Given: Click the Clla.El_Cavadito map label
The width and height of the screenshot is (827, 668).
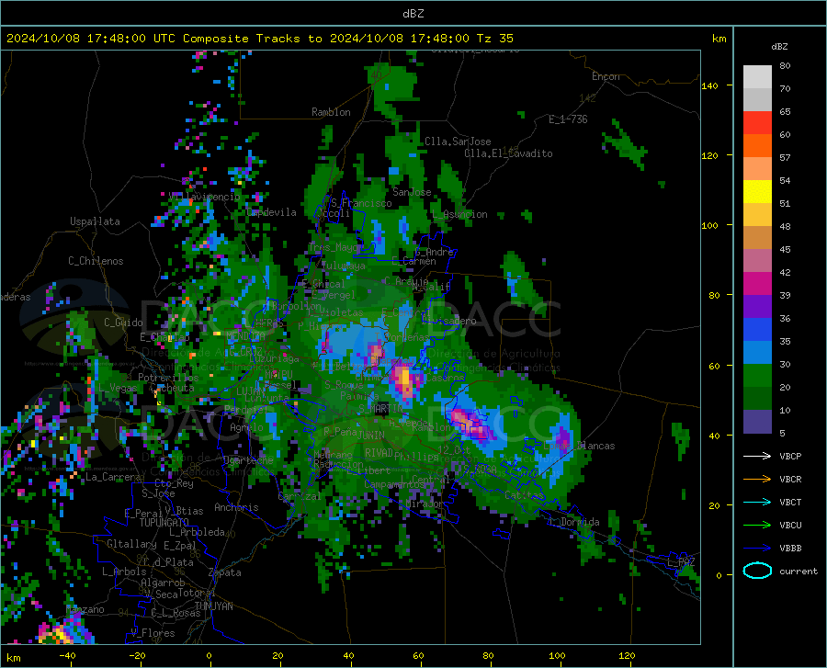Looking at the screenshot, I should coord(508,153).
